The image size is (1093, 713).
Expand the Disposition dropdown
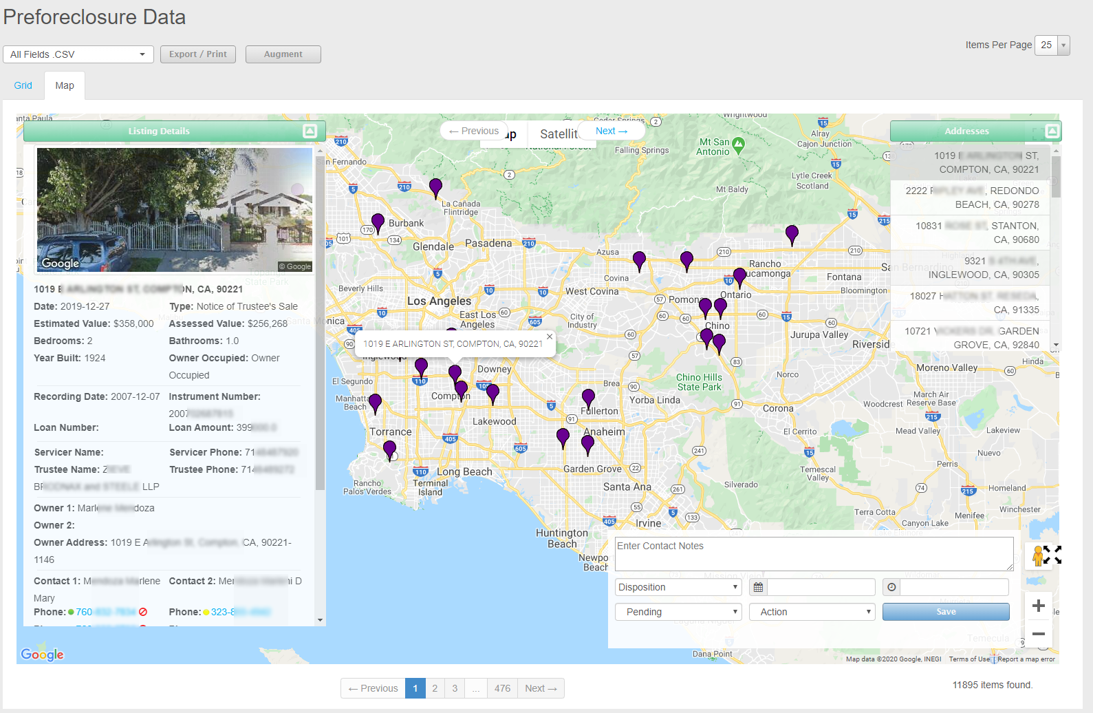click(678, 587)
